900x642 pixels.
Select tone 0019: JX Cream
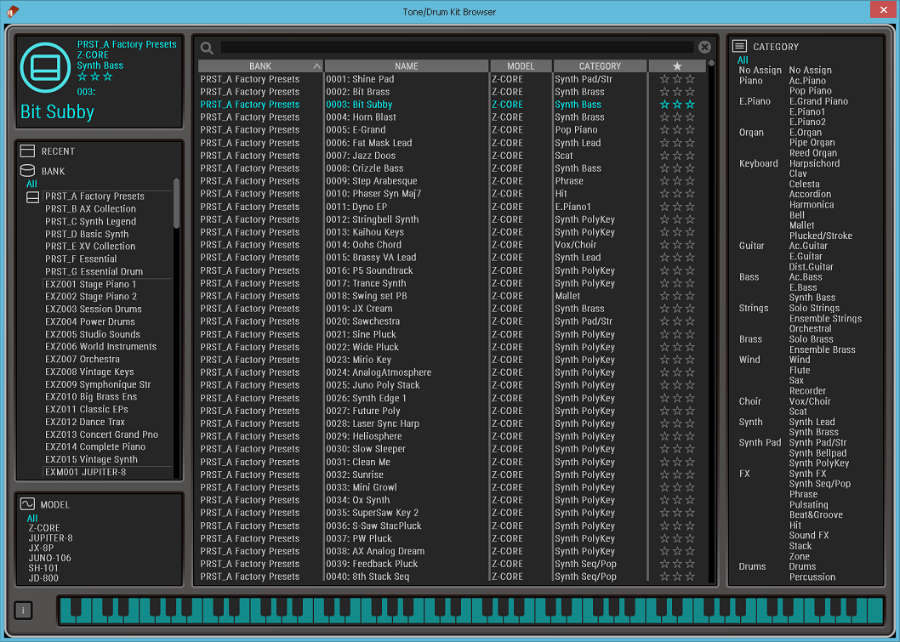(359, 308)
